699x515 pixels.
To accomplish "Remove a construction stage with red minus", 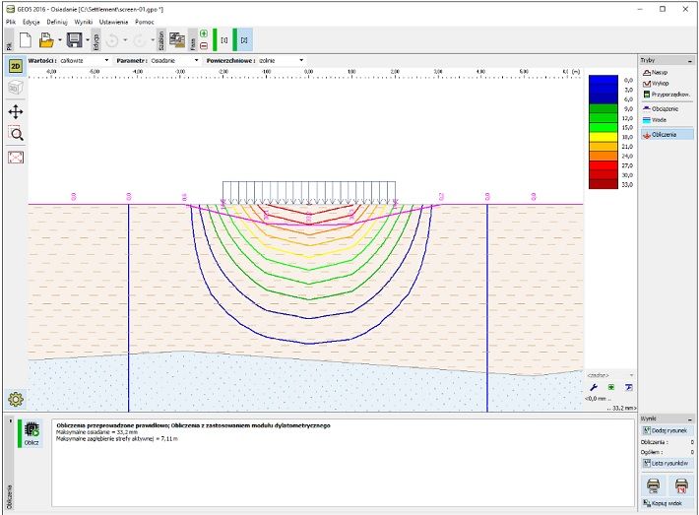I will [204, 45].
